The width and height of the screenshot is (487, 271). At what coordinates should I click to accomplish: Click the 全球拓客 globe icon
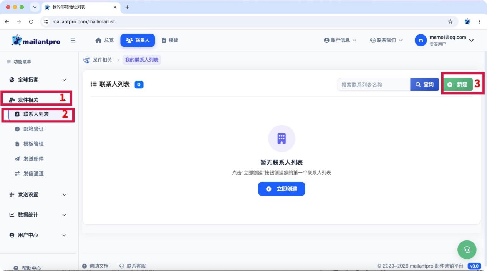click(x=12, y=80)
